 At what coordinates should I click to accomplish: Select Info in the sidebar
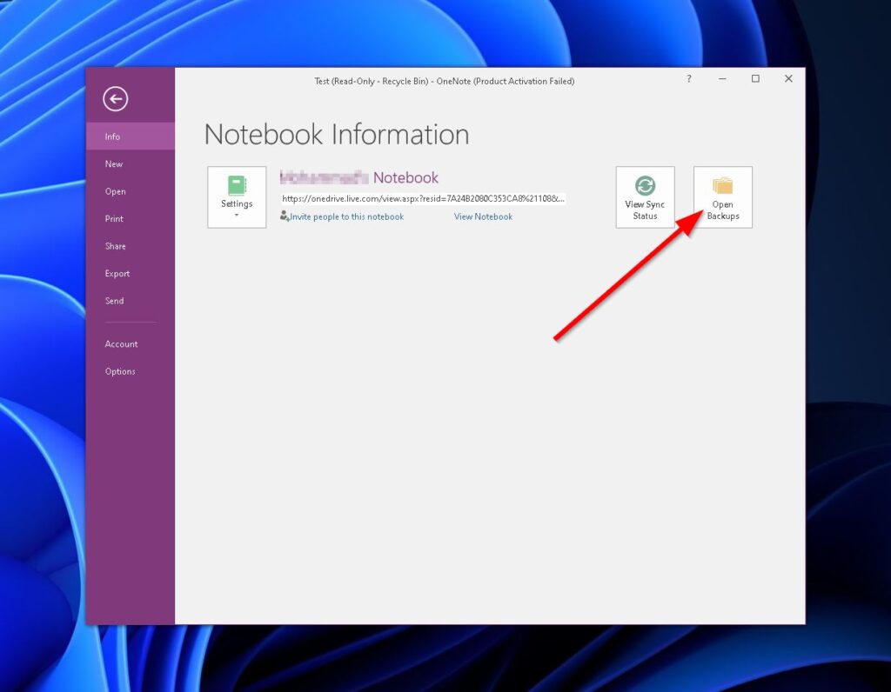pos(112,136)
